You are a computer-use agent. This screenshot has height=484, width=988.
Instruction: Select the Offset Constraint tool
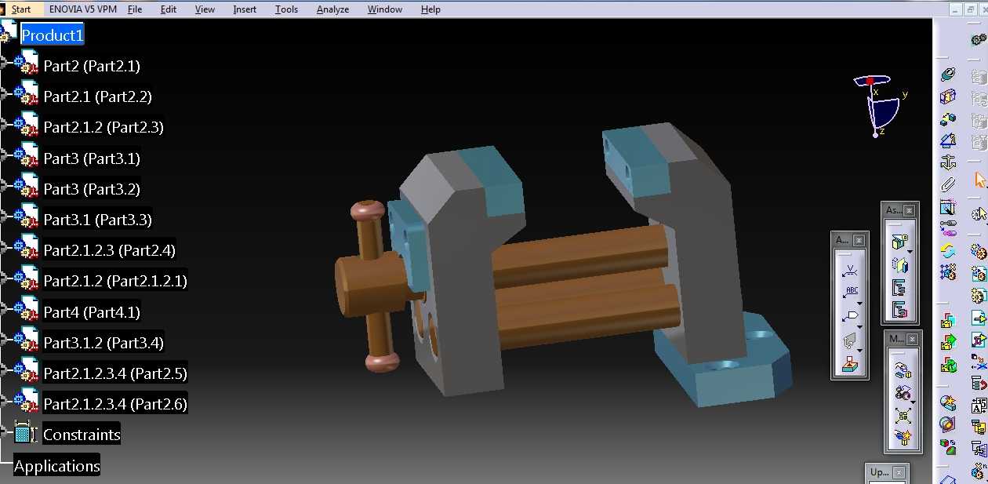pos(948,118)
